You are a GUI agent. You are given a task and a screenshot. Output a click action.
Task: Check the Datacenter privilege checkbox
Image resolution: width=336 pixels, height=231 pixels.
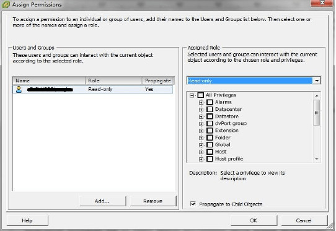coord(210,109)
